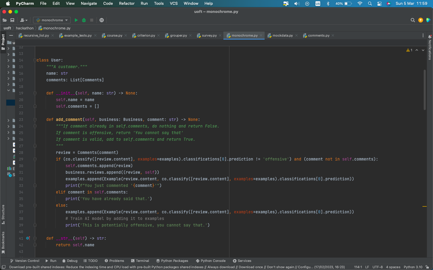This screenshot has height=270, width=433.
Task: Click the warning triangle inspection indicator
Action: pos(408,50)
